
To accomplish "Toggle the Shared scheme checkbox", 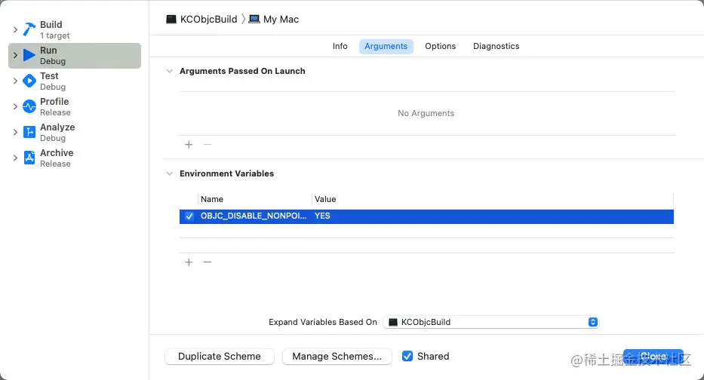I will (407, 357).
